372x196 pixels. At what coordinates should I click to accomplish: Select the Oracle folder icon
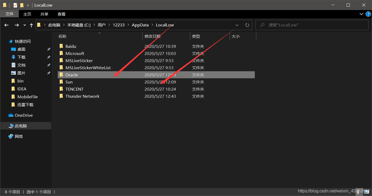coord(61,75)
